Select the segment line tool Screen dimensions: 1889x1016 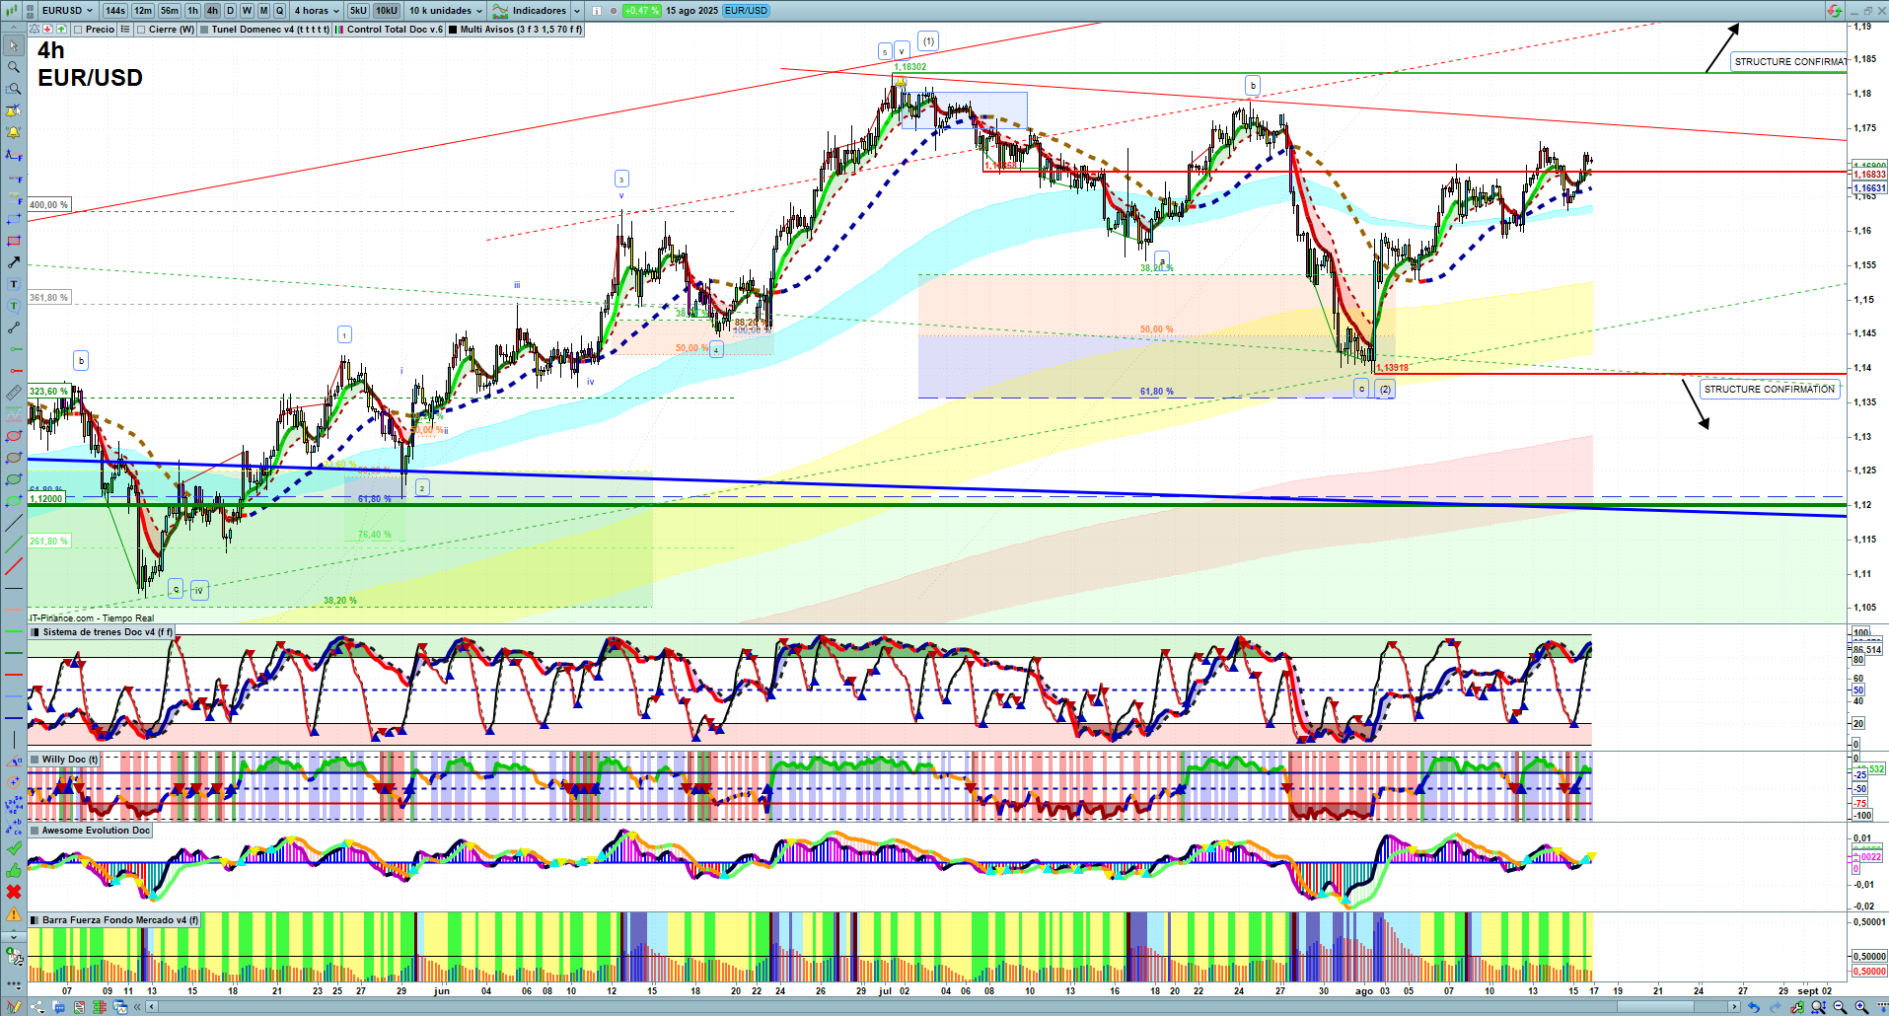[14, 327]
